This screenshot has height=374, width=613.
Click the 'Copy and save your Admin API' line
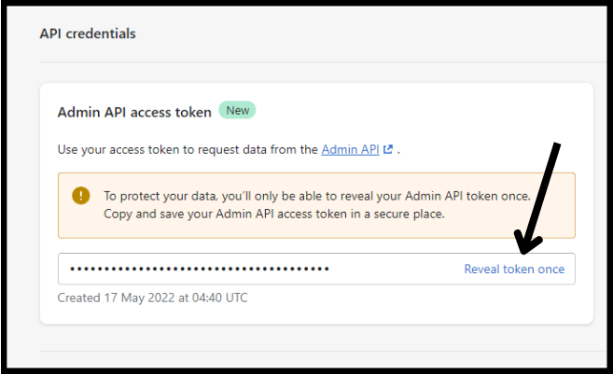274,215
